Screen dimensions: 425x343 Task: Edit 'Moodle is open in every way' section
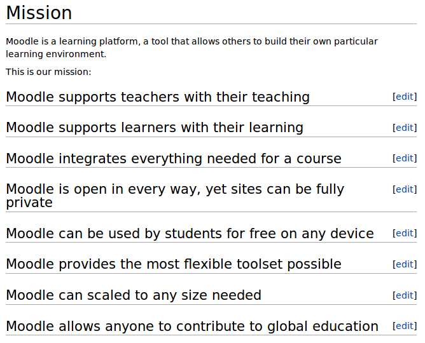coord(405,189)
